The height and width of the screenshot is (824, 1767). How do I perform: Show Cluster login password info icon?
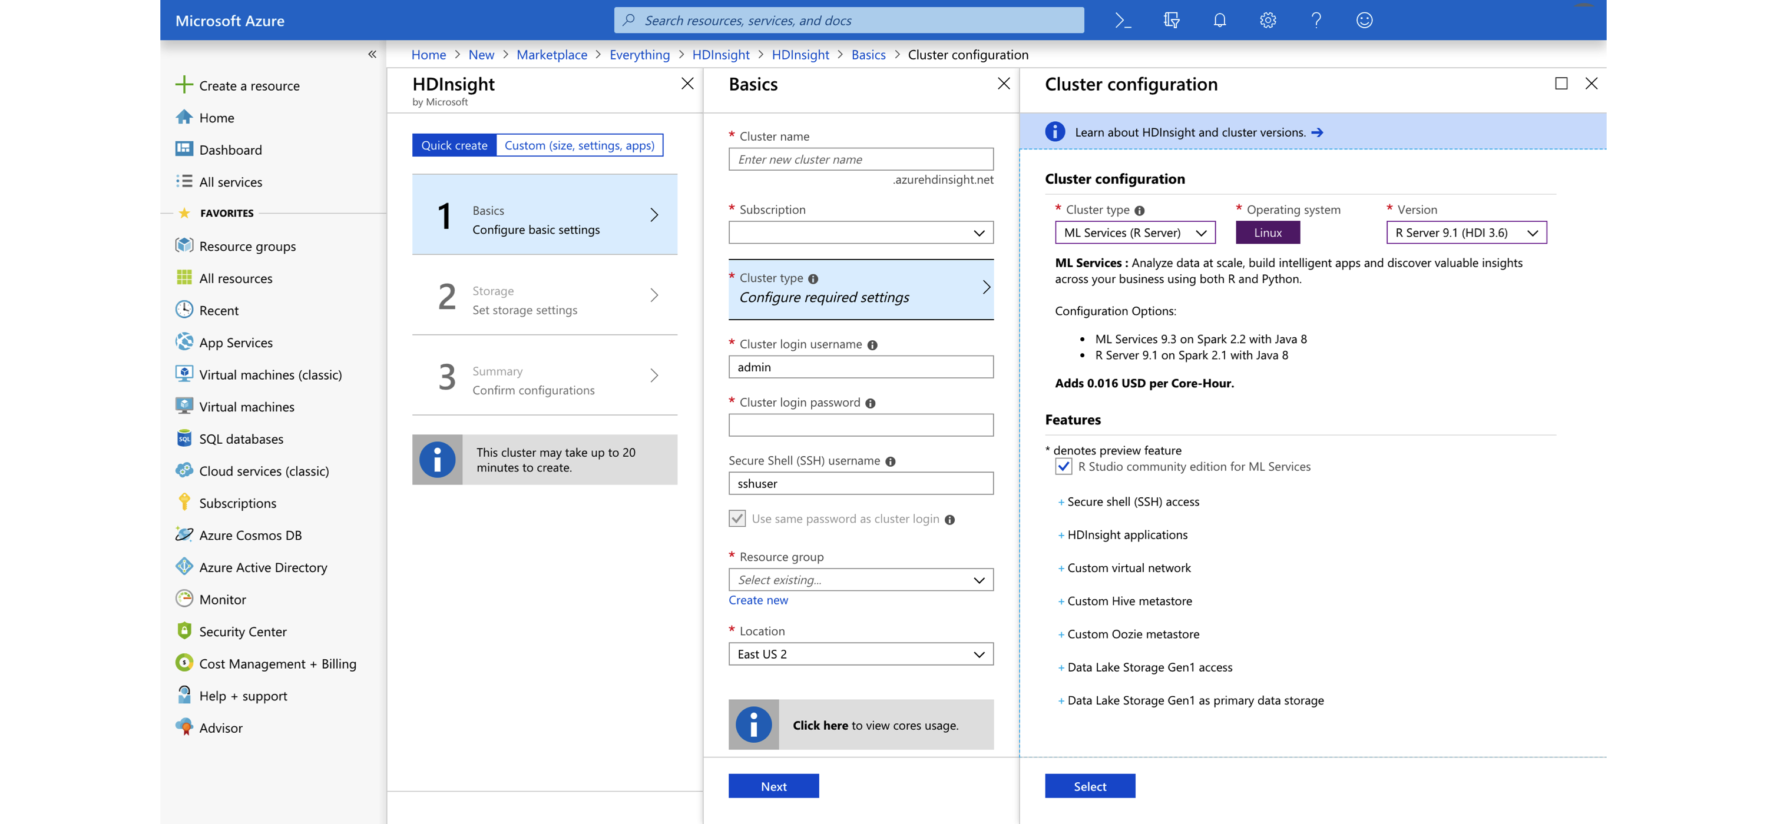coord(871,403)
